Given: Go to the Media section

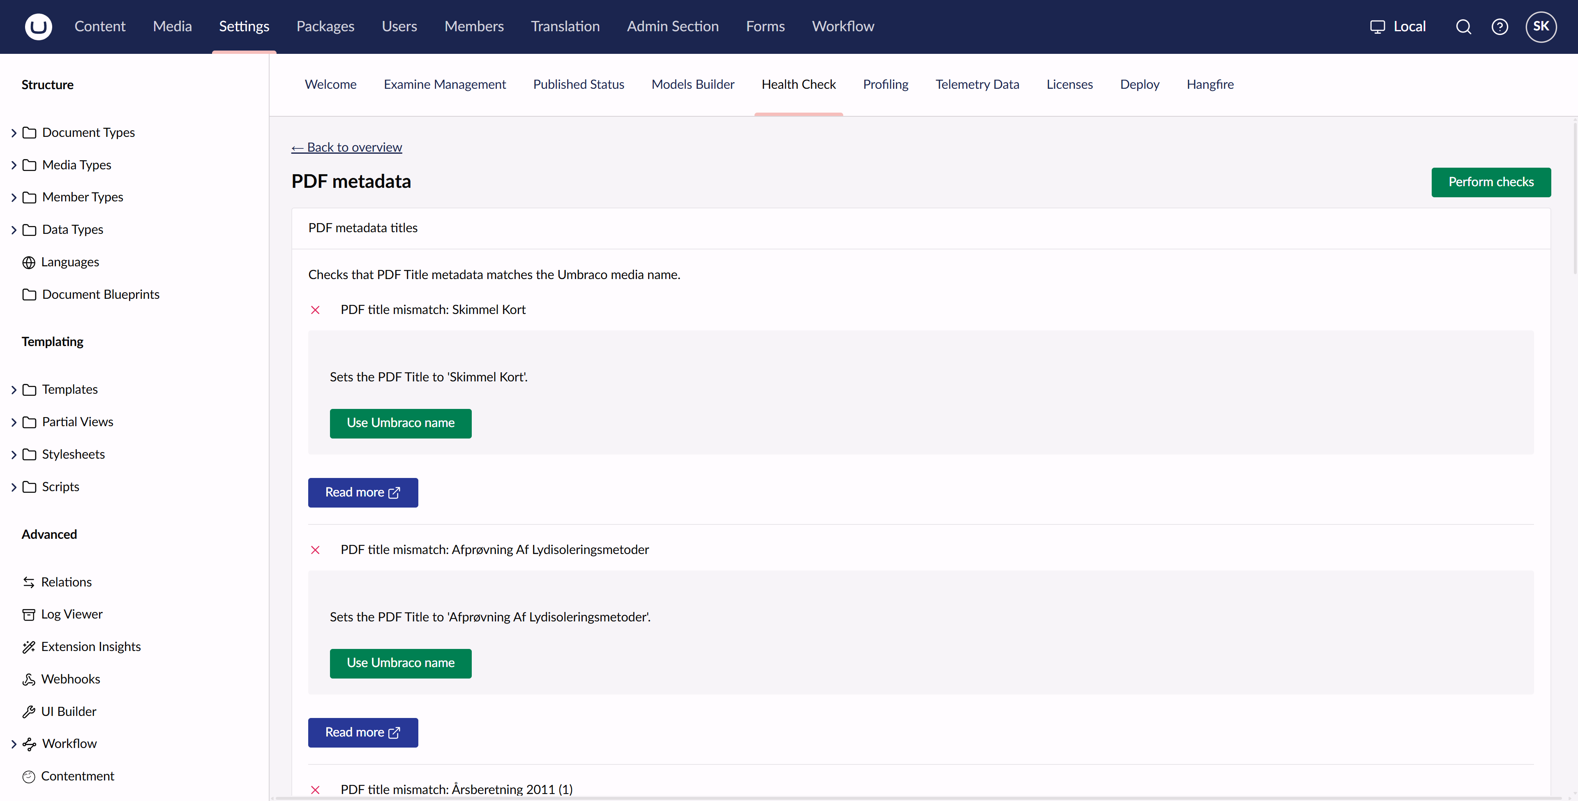Looking at the screenshot, I should pyautogui.click(x=172, y=26).
